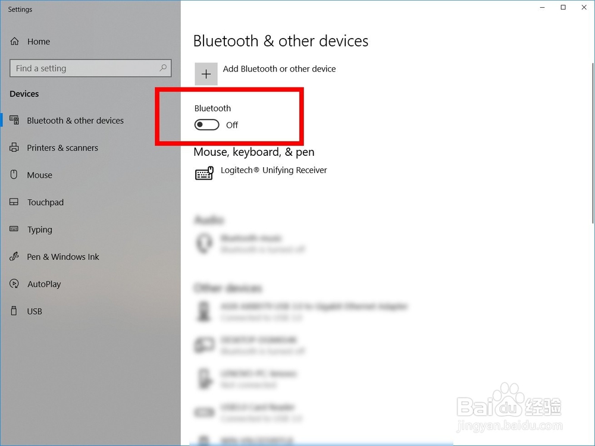Click Add Bluetooth or other device
The width and height of the screenshot is (595, 446).
279,68
